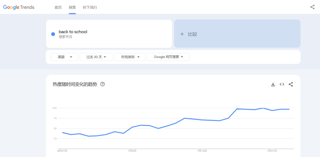Click the 热度随时间变化的趋势 heading

pyautogui.click(x=75, y=84)
